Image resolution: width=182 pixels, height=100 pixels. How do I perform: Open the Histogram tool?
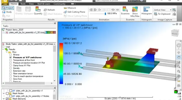tap(146, 10)
